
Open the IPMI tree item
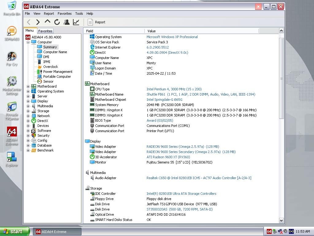(x=47, y=62)
